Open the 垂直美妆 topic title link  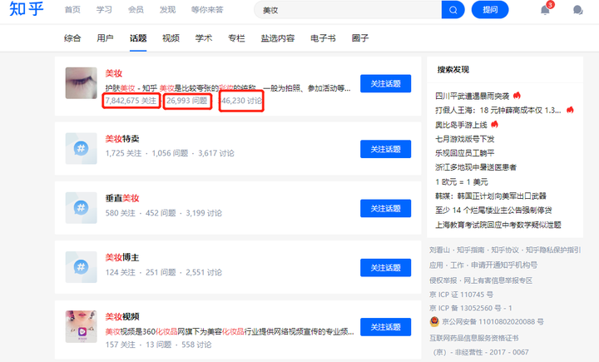[122, 198]
